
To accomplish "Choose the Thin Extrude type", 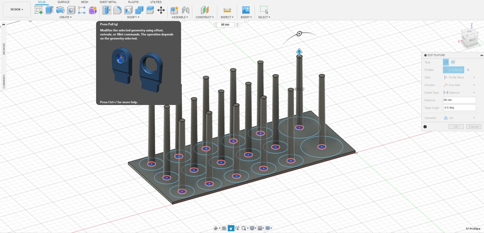I will (453, 62).
